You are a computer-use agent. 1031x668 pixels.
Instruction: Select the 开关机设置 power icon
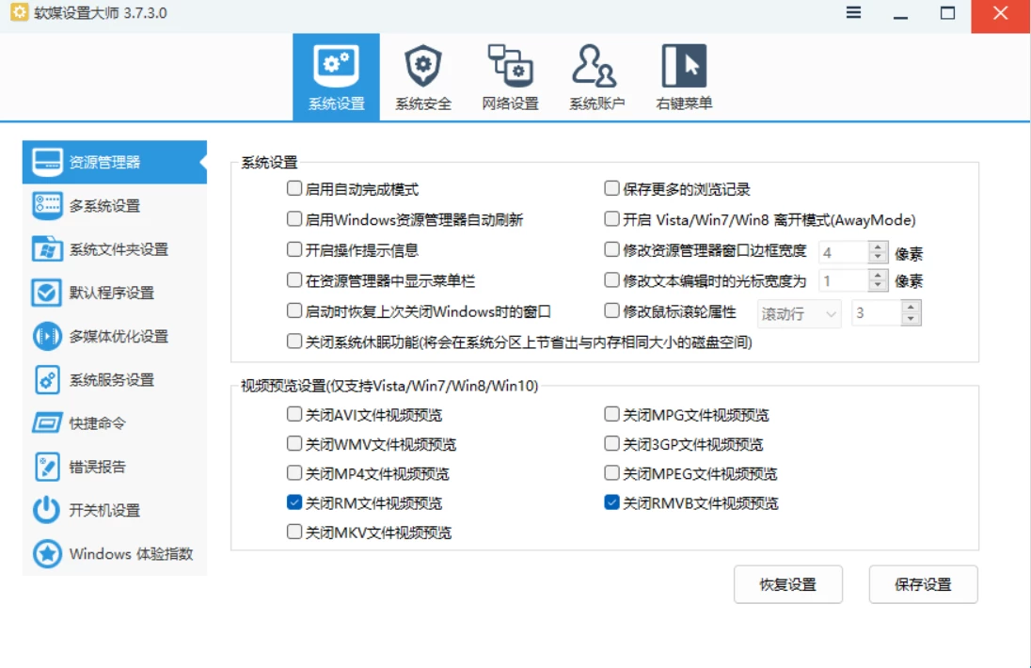47,510
